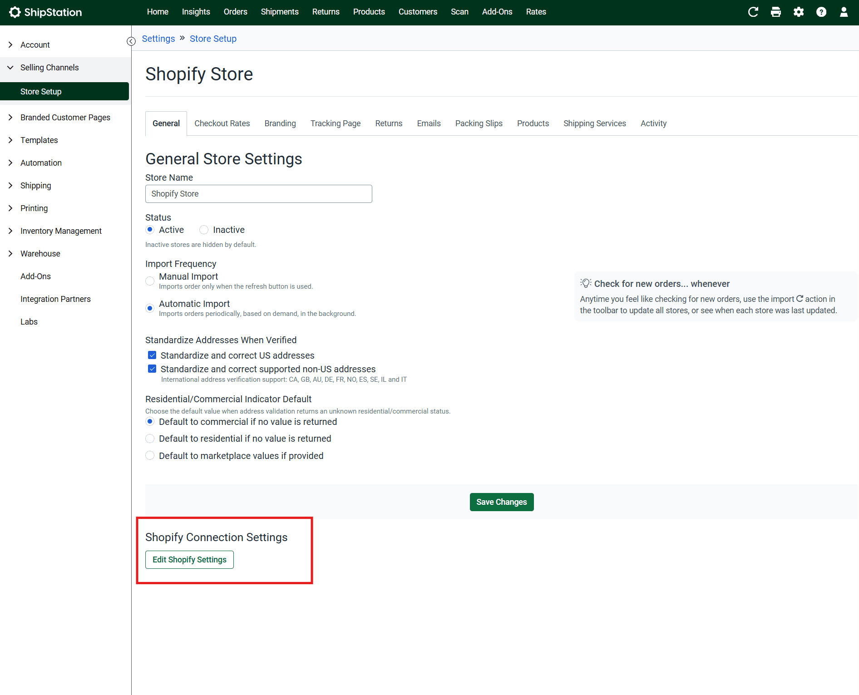859x695 pixels.
Task: Click the refresh import icon in top bar
Action: (x=753, y=12)
